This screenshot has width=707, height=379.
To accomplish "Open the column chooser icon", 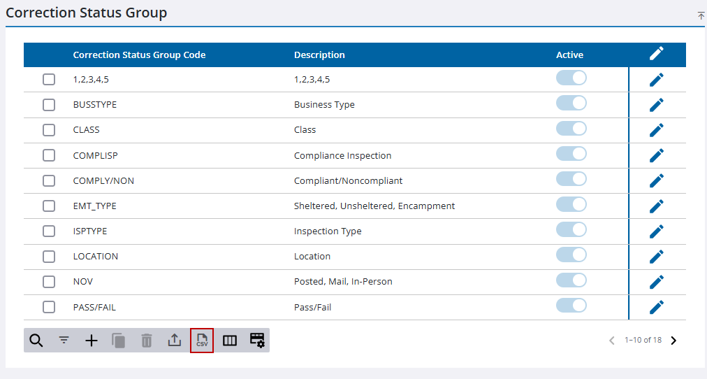I will coord(230,341).
